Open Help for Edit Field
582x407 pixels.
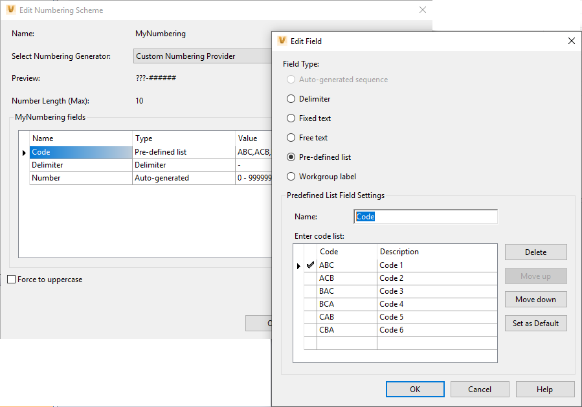[544, 389]
